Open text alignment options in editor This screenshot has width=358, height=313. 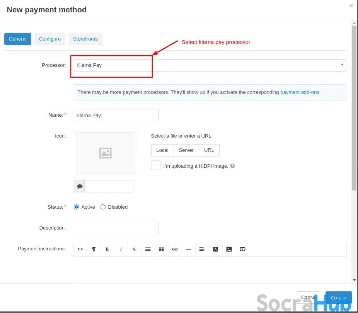point(202,249)
